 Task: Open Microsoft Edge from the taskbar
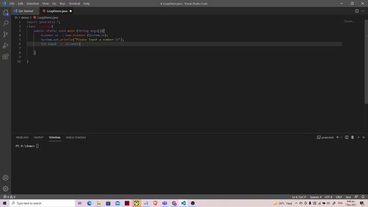point(90,203)
